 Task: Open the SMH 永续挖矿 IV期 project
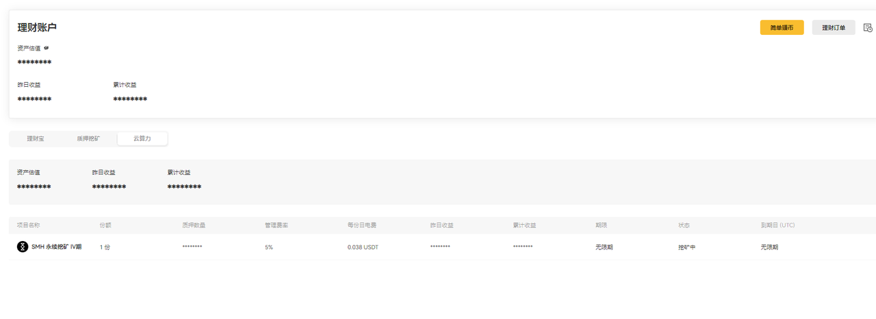pos(57,247)
